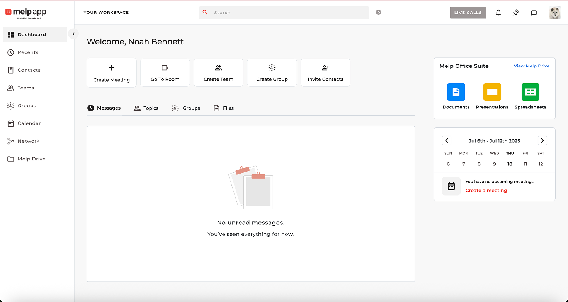Click the View Melp Drive link
This screenshot has width=568, height=302.
click(x=531, y=66)
